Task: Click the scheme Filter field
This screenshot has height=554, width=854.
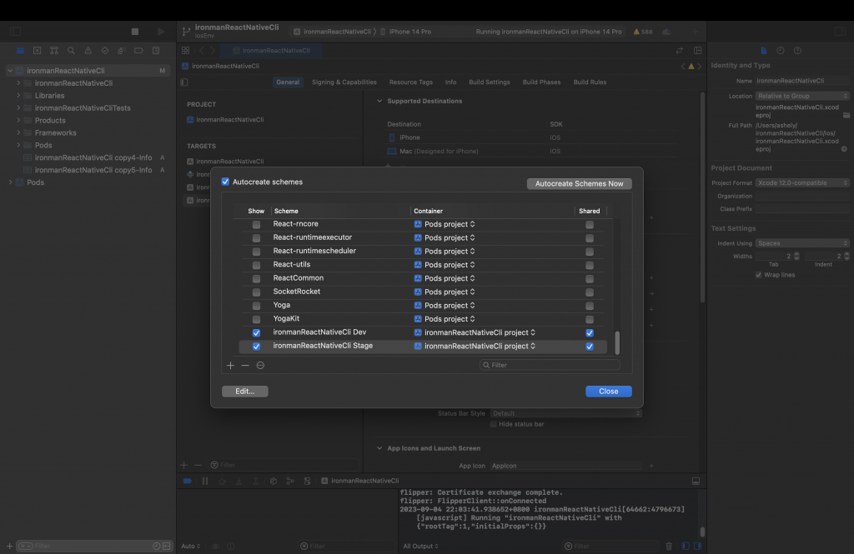Action: pyautogui.click(x=550, y=365)
